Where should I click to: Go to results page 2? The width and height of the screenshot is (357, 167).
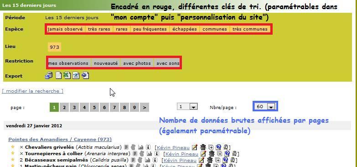(x=64, y=107)
